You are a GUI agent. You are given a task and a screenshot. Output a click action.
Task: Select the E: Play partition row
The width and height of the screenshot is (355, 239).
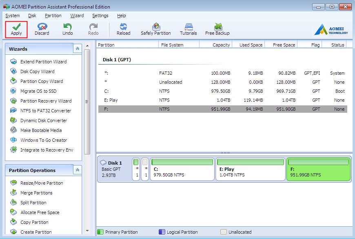pos(222,100)
